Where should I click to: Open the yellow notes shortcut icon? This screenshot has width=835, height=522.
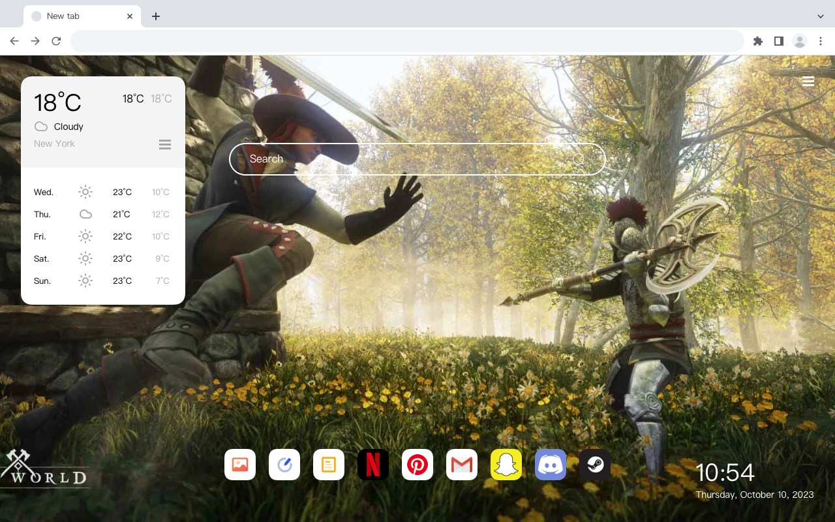coord(329,465)
